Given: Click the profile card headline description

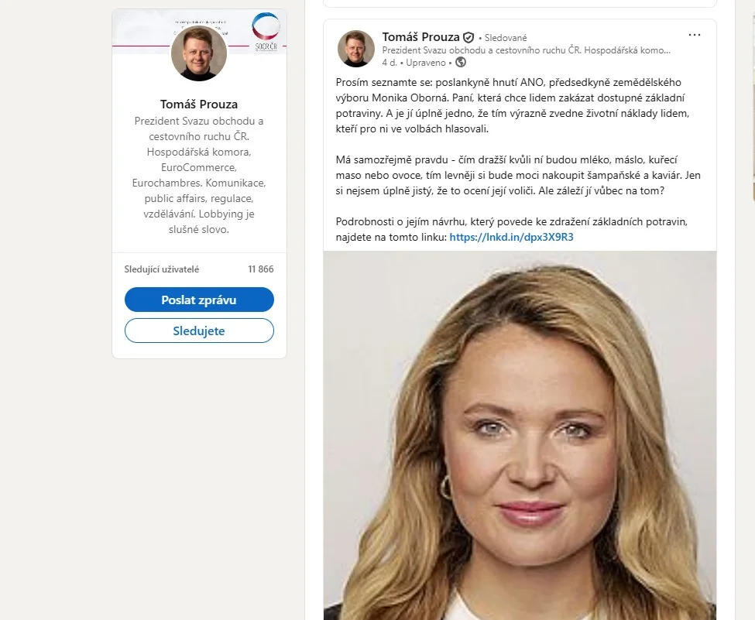Looking at the screenshot, I should pos(199,175).
